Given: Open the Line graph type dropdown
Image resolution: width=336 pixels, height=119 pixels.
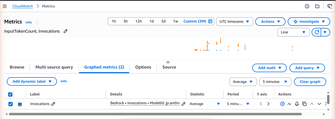Looking at the screenshot, I should 293,32.
